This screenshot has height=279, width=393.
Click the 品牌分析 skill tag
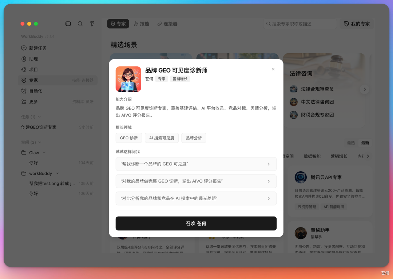tap(194, 138)
